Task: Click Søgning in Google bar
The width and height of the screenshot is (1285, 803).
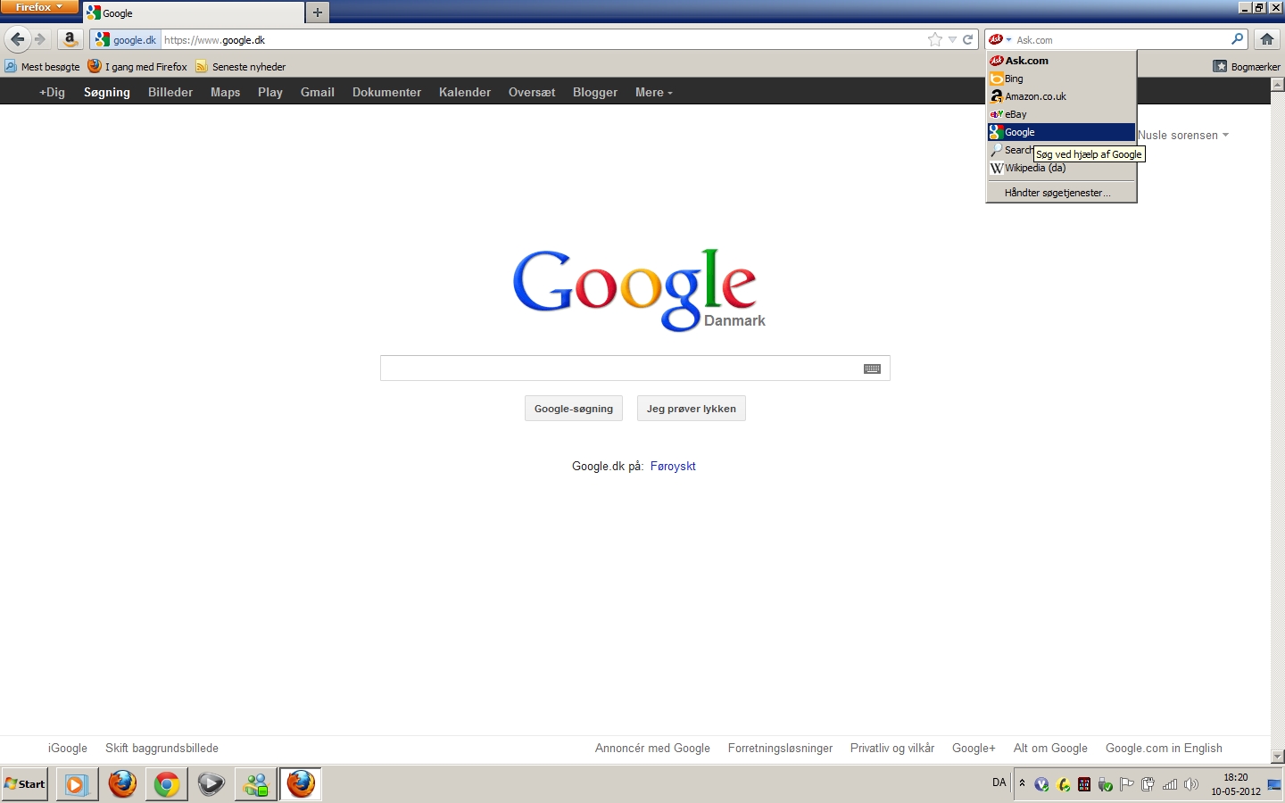Action: [107, 92]
